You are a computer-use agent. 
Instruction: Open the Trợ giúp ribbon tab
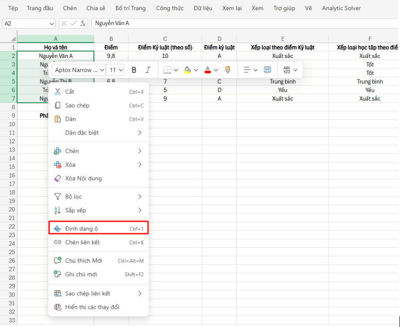(x=284, y=8)
